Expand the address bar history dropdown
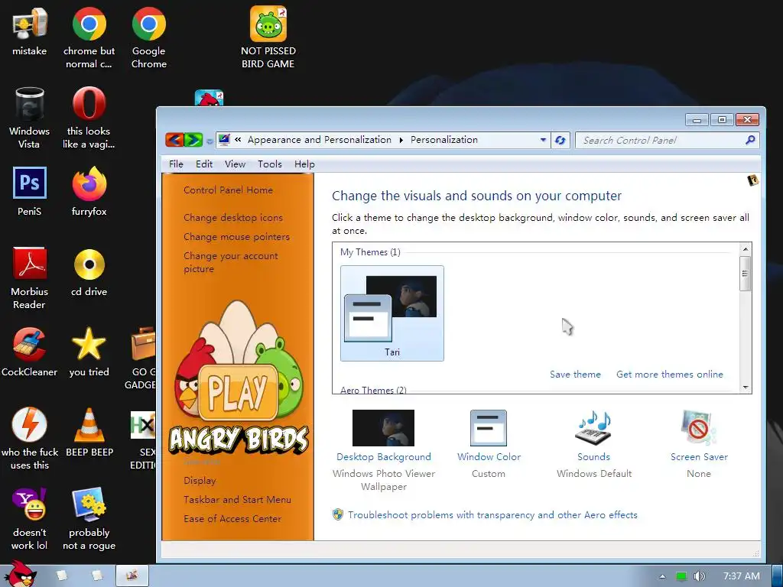This screenshot has height=587, width=783. coord(543,141)
